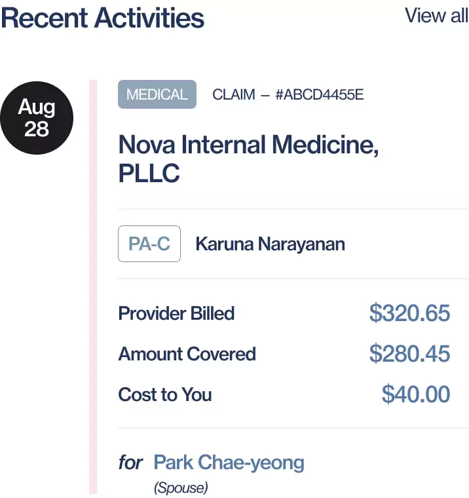Click the word CLAIM before the number
This screenshot has width=469, height=498.
[x=234, y=94]
